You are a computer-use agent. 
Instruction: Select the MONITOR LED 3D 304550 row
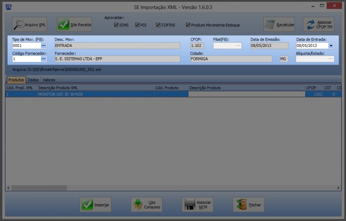click(95, 94)
